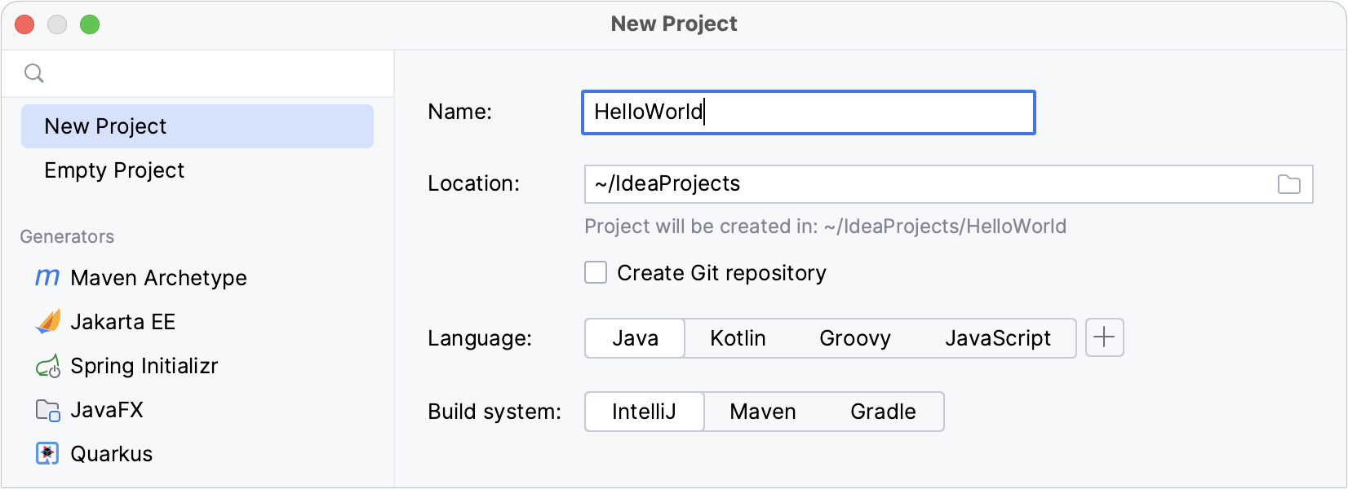Select the Quarkus generator entry

(197, 454)
